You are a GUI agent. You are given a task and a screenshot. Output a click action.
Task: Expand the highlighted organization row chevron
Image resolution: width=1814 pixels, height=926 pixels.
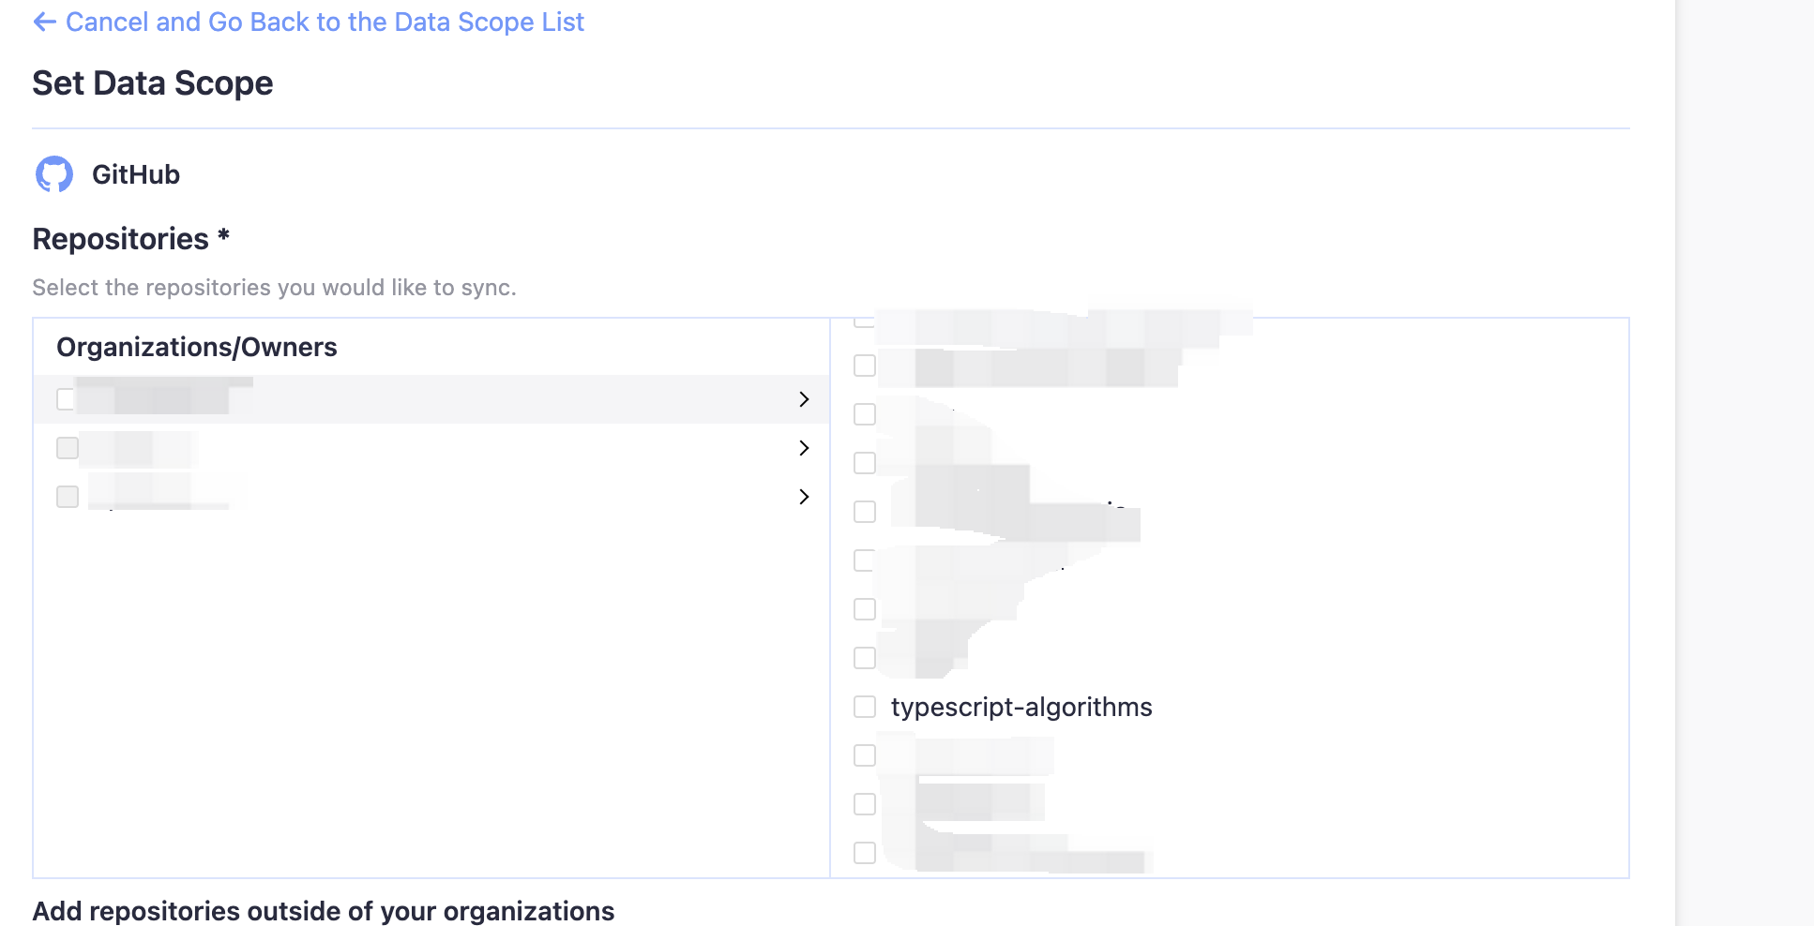click(x=804, y=399)
